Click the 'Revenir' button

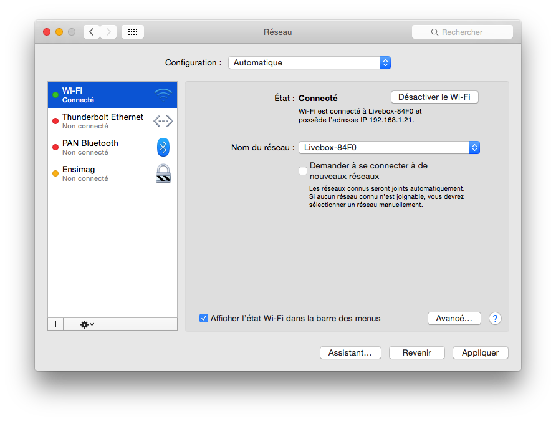pyautogui.click(x=416, y=353)
